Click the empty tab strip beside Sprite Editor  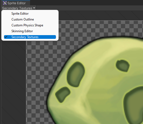point(87,3)
